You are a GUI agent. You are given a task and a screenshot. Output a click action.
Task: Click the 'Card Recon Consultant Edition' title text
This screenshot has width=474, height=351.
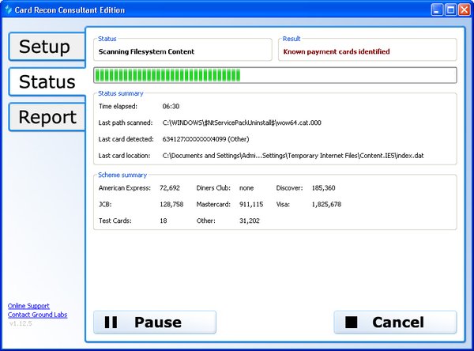coord(70,10)
